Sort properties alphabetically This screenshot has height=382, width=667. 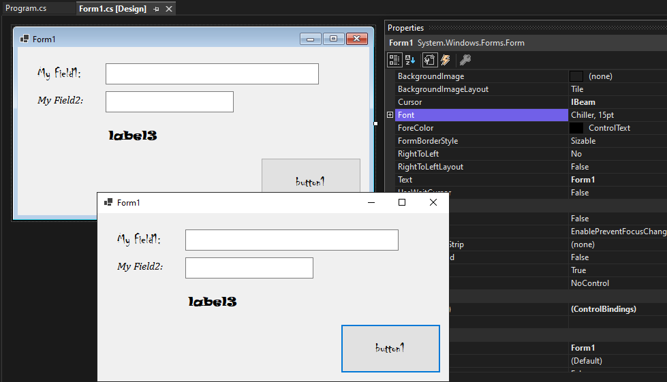click(x=410, y=60)
